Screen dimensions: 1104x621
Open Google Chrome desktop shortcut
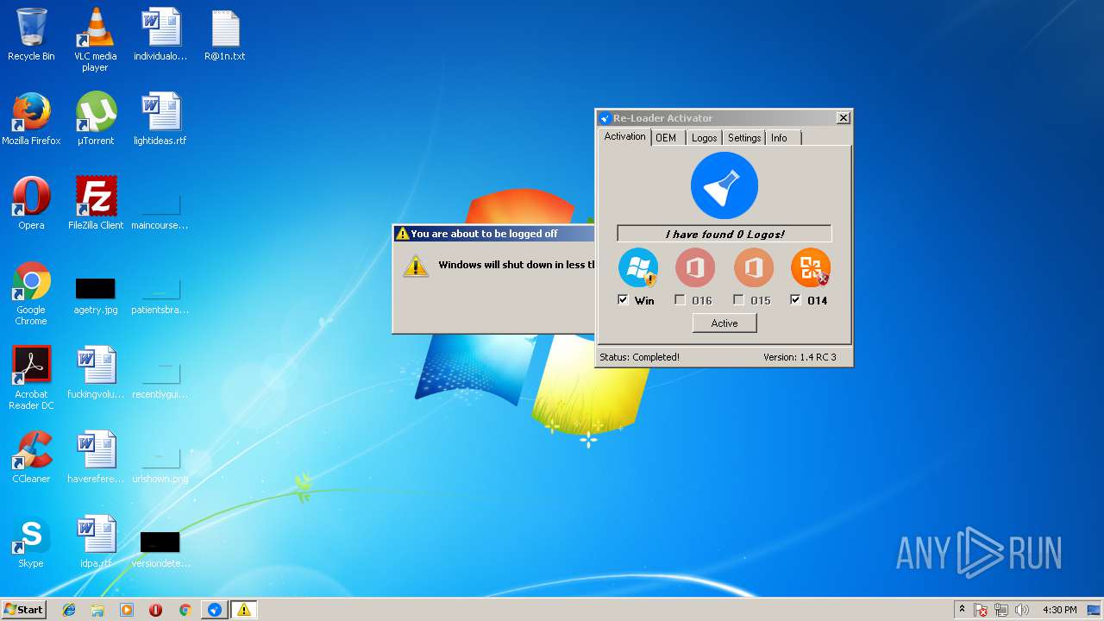point(31,293)
